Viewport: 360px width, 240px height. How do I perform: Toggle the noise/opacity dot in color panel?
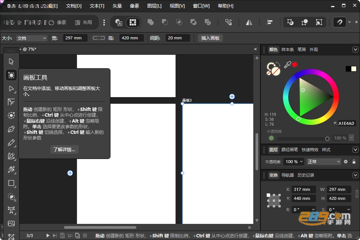coord(271,138)
